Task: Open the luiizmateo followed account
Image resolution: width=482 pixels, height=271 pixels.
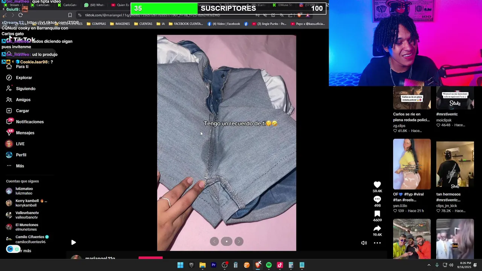Action: pos(20,191)
